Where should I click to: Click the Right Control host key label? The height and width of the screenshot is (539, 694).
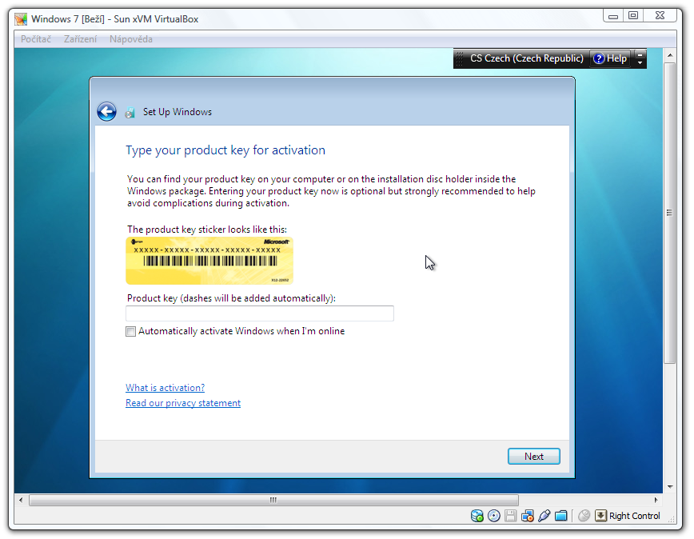coord(634,516)
